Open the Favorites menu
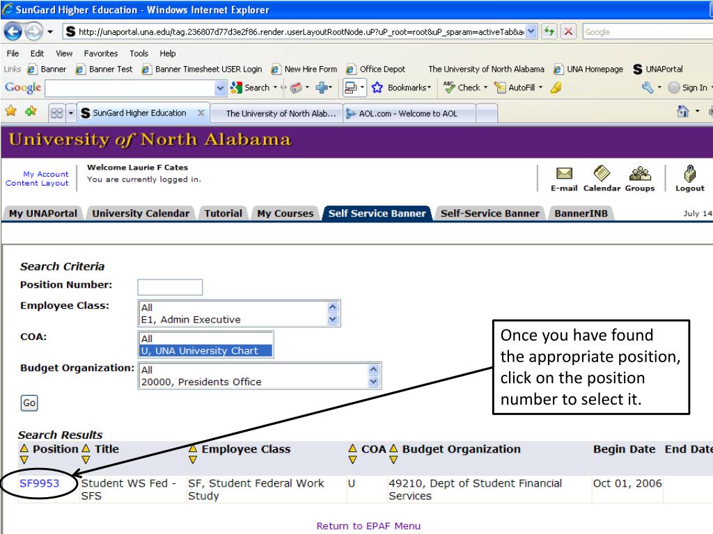Image resolution: width=713 pixels, height=534 pixels. click(101, 54)
